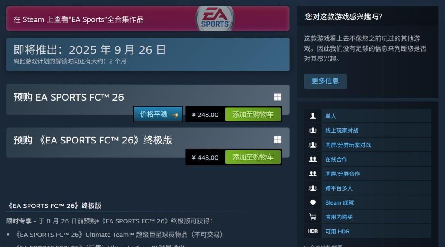
Task: Click the 在线合作 co-op icon
Action: [313, 159]
